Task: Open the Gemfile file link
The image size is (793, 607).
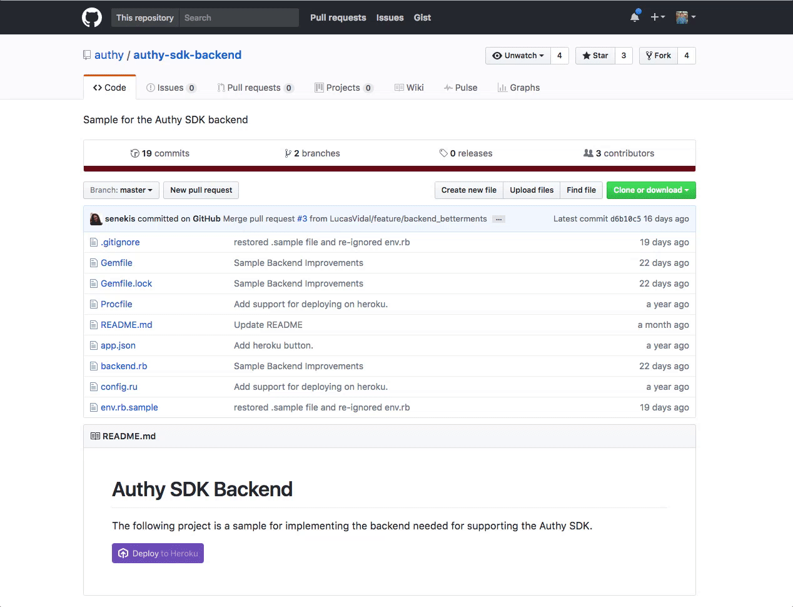Action: (116, 263)
